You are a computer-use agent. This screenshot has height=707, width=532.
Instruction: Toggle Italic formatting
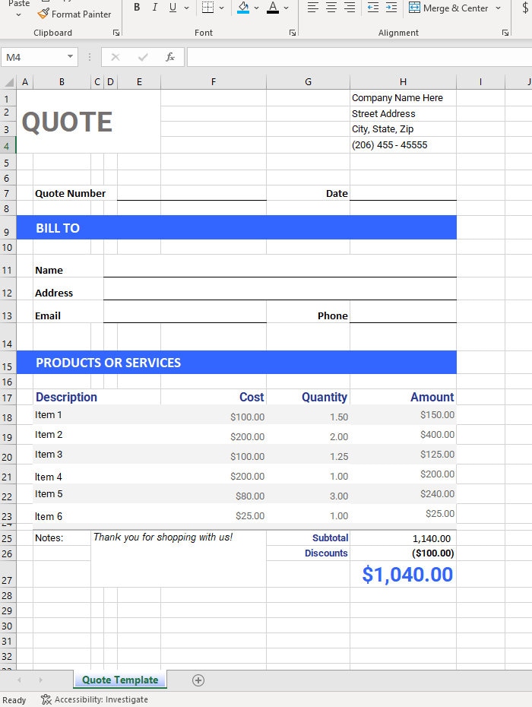point(154,7)
